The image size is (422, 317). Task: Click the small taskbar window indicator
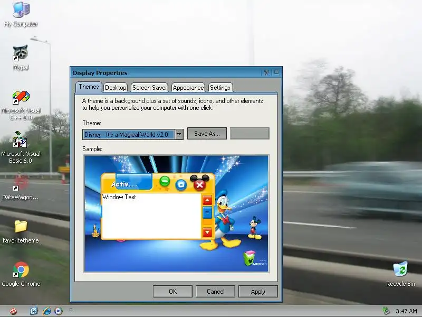[71, 310]
